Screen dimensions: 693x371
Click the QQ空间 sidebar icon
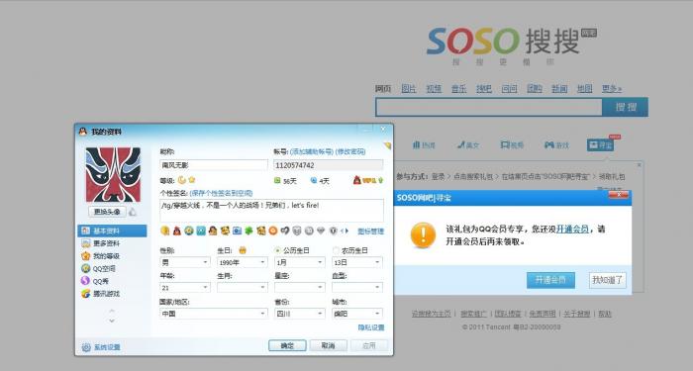pos(86,268)
